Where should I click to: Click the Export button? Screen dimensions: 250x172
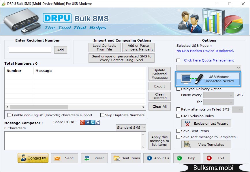[x=159, y=86]
